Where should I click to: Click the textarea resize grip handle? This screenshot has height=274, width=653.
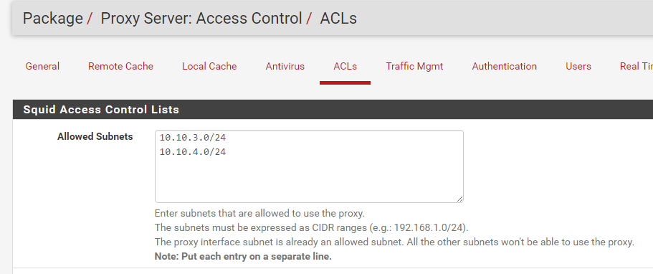pos(459,199)
